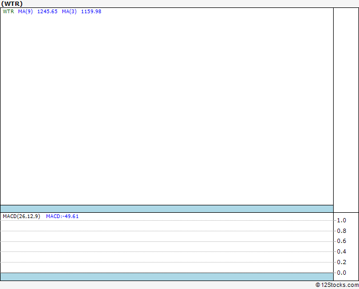Click the MACD:-49.61 value
Image resolution: width=359 pixels, height=289 pixels.
click(x=62, y=216)
